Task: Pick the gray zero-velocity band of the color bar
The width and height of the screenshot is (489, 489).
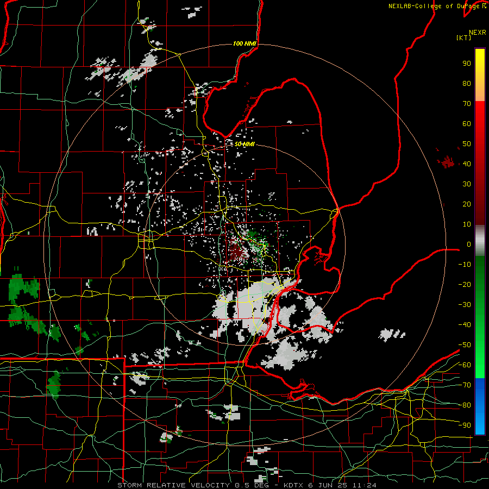Action: tap(480, 241)
